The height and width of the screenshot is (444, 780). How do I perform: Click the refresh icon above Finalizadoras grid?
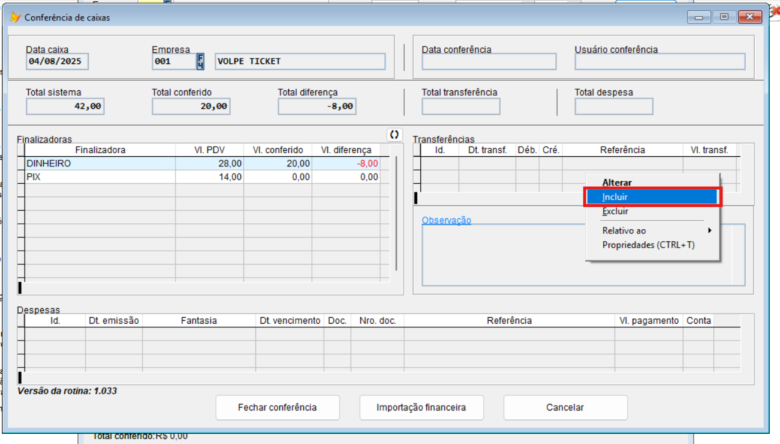click(394, 135)
